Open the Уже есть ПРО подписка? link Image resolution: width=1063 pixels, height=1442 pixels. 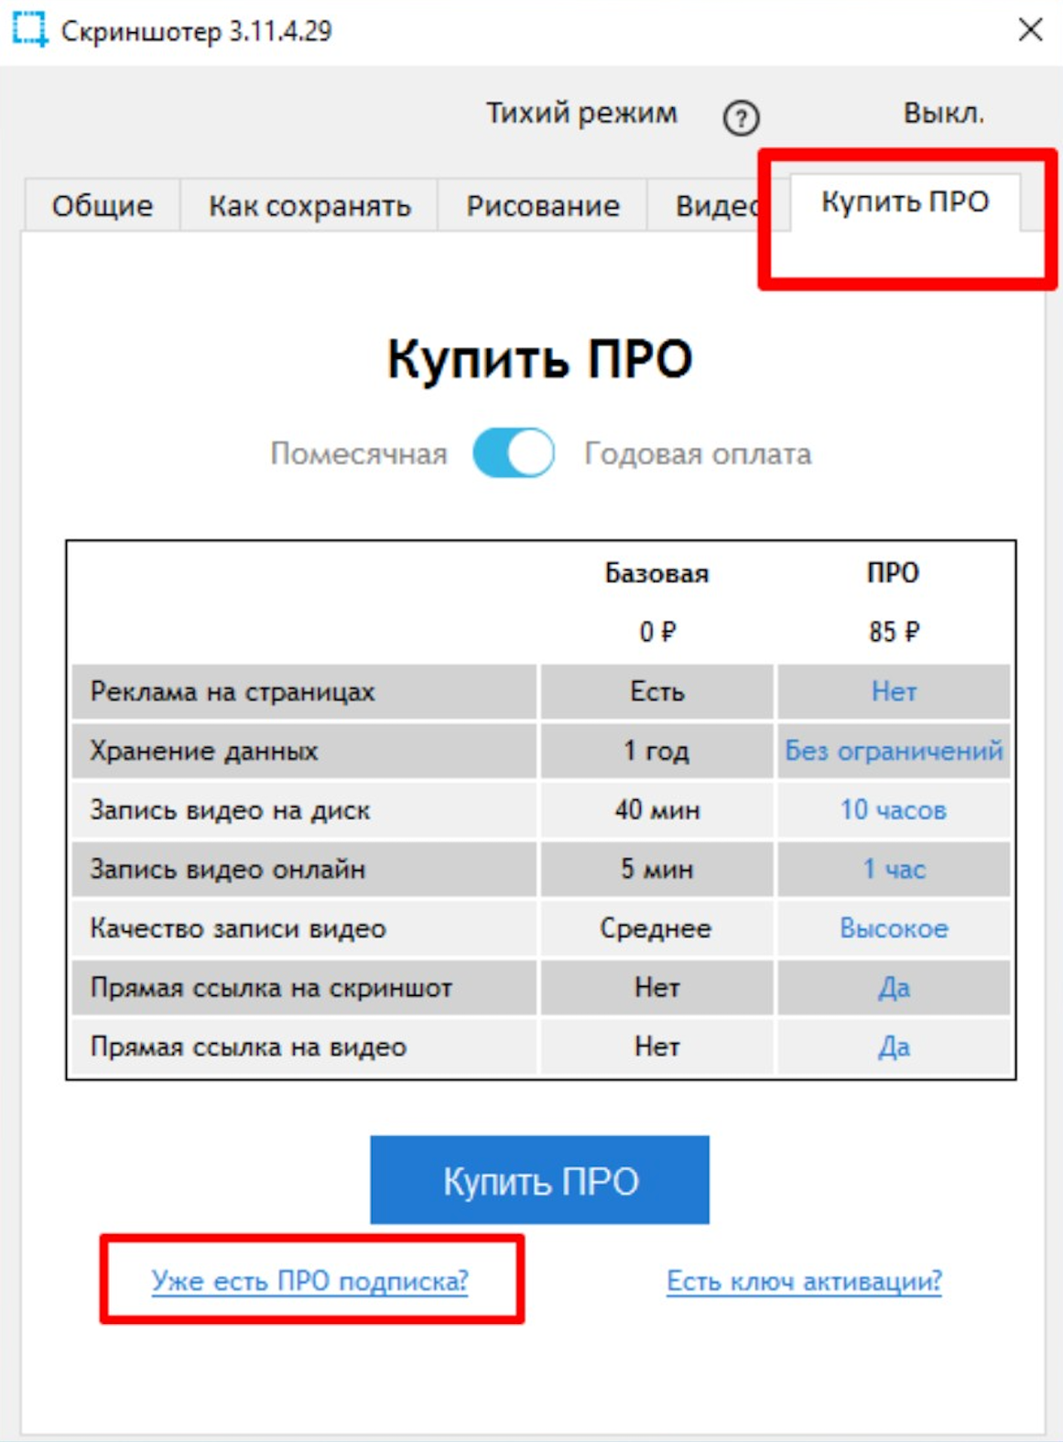309,1280
